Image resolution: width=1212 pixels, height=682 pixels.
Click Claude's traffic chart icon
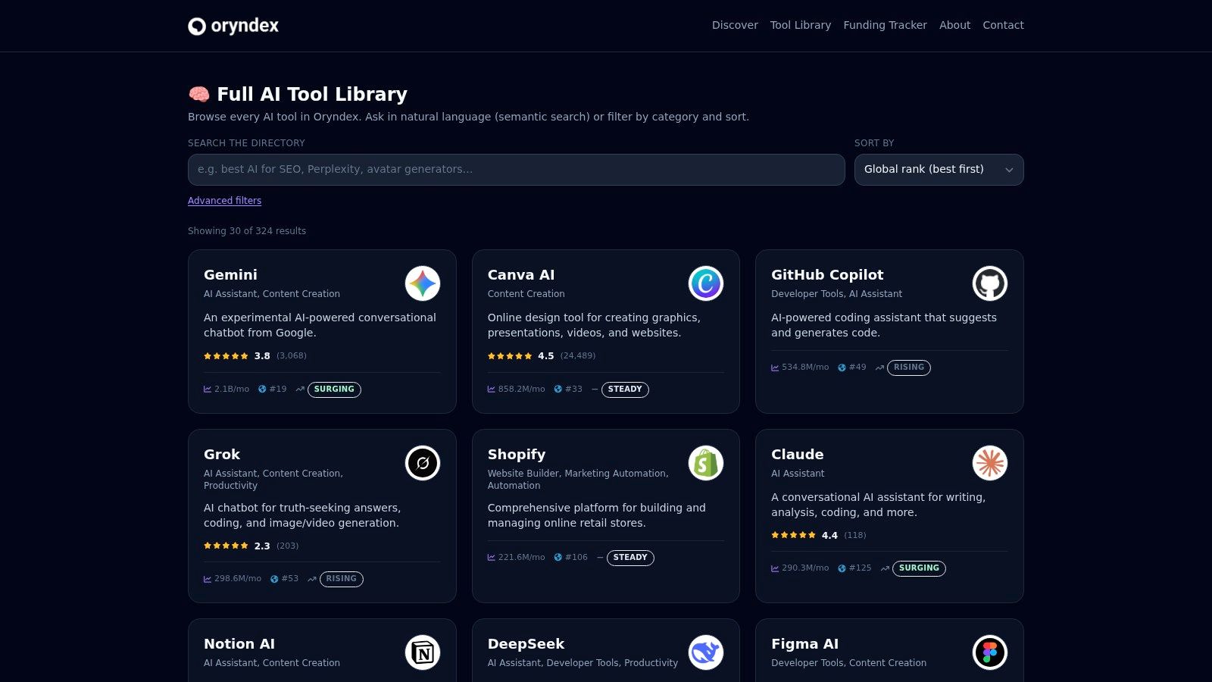(x=775, y=568)
